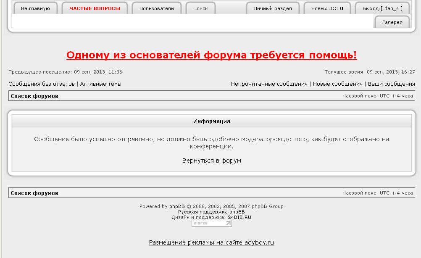The width and height of the screenshot is (421, 258).
Task: Click the red forum founder help headline
Action: pos(212,55)
